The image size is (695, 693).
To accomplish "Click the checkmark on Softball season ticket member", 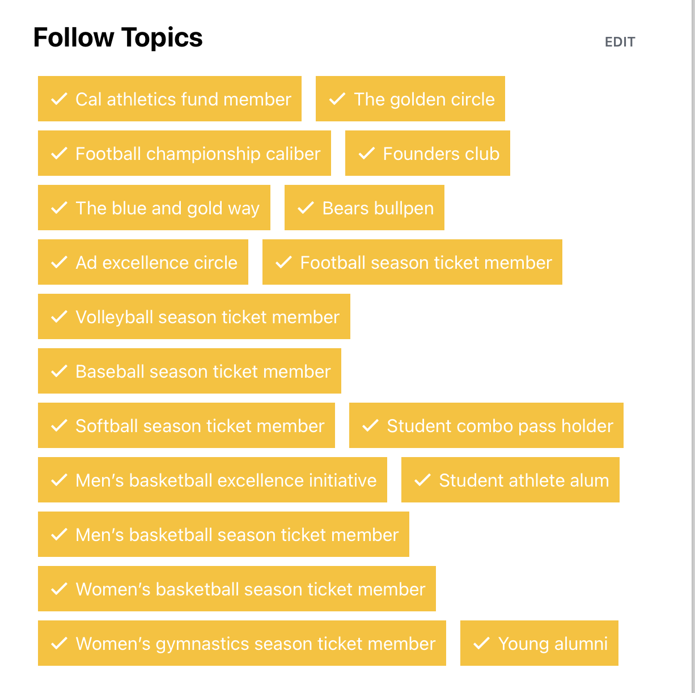I will tap(60, 425).
